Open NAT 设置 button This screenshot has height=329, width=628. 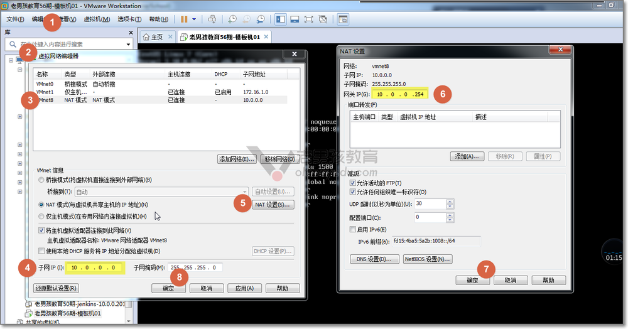273,205
